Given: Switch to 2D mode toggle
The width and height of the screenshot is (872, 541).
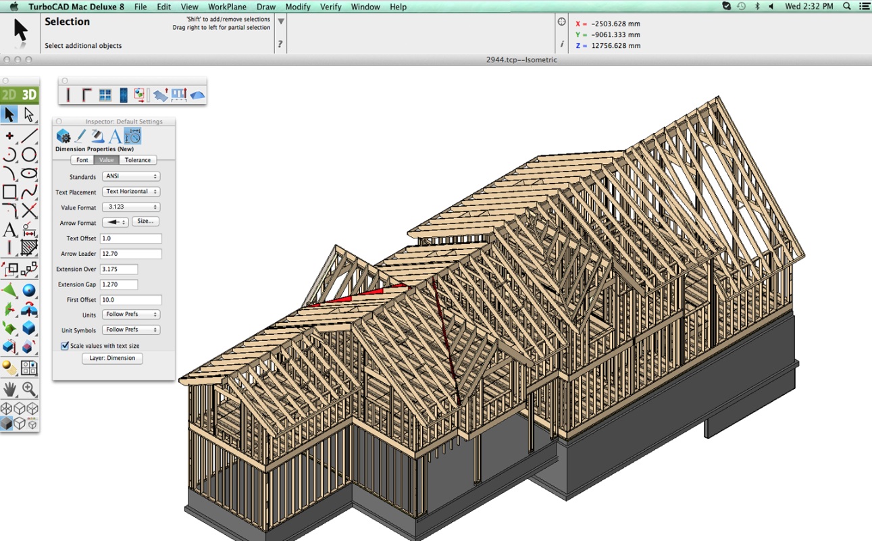Looking at the screenshot, I should (9, 95).
